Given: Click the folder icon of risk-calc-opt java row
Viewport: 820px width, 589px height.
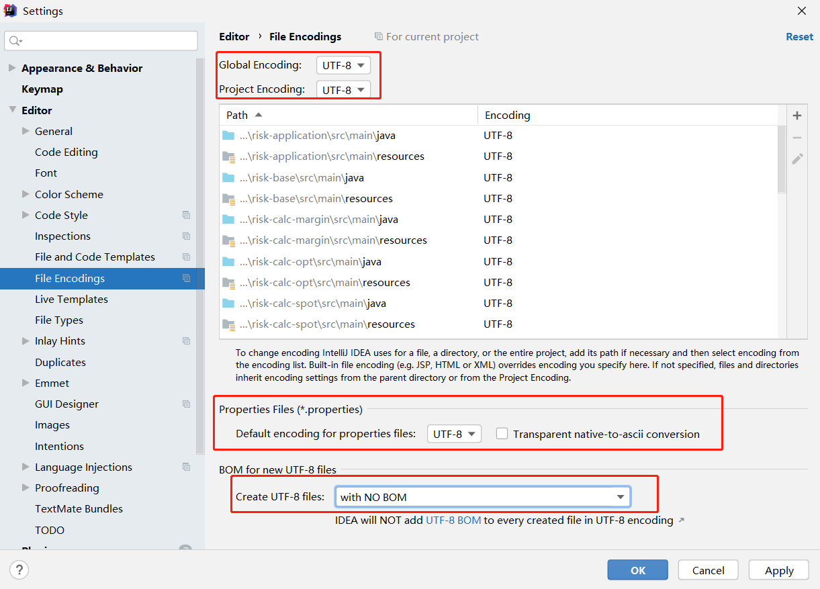Looking at the screenshot, I should (x=228, y=262).
